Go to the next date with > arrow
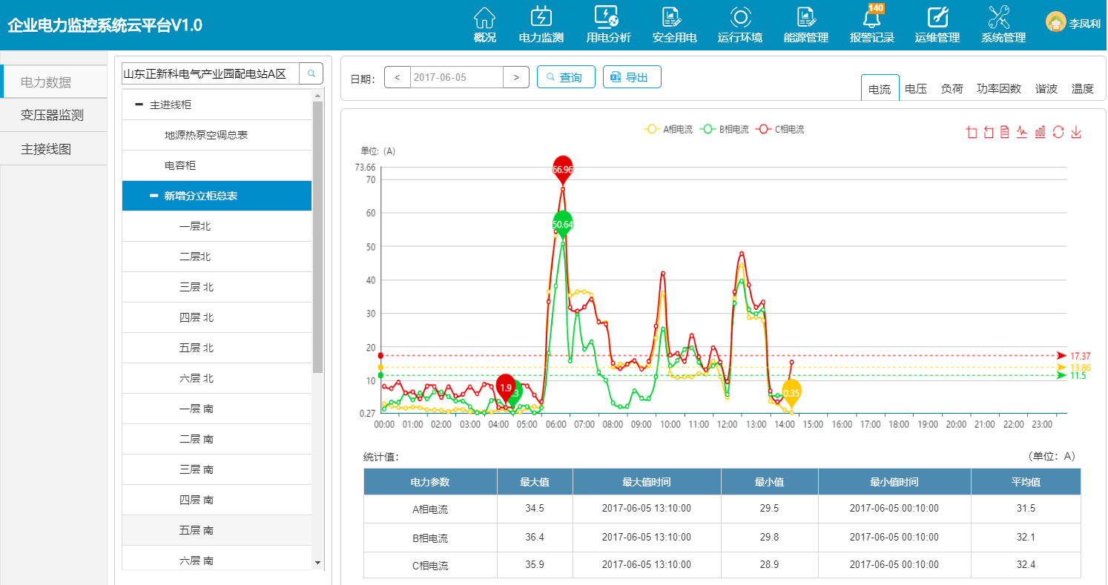 point(516,77)
